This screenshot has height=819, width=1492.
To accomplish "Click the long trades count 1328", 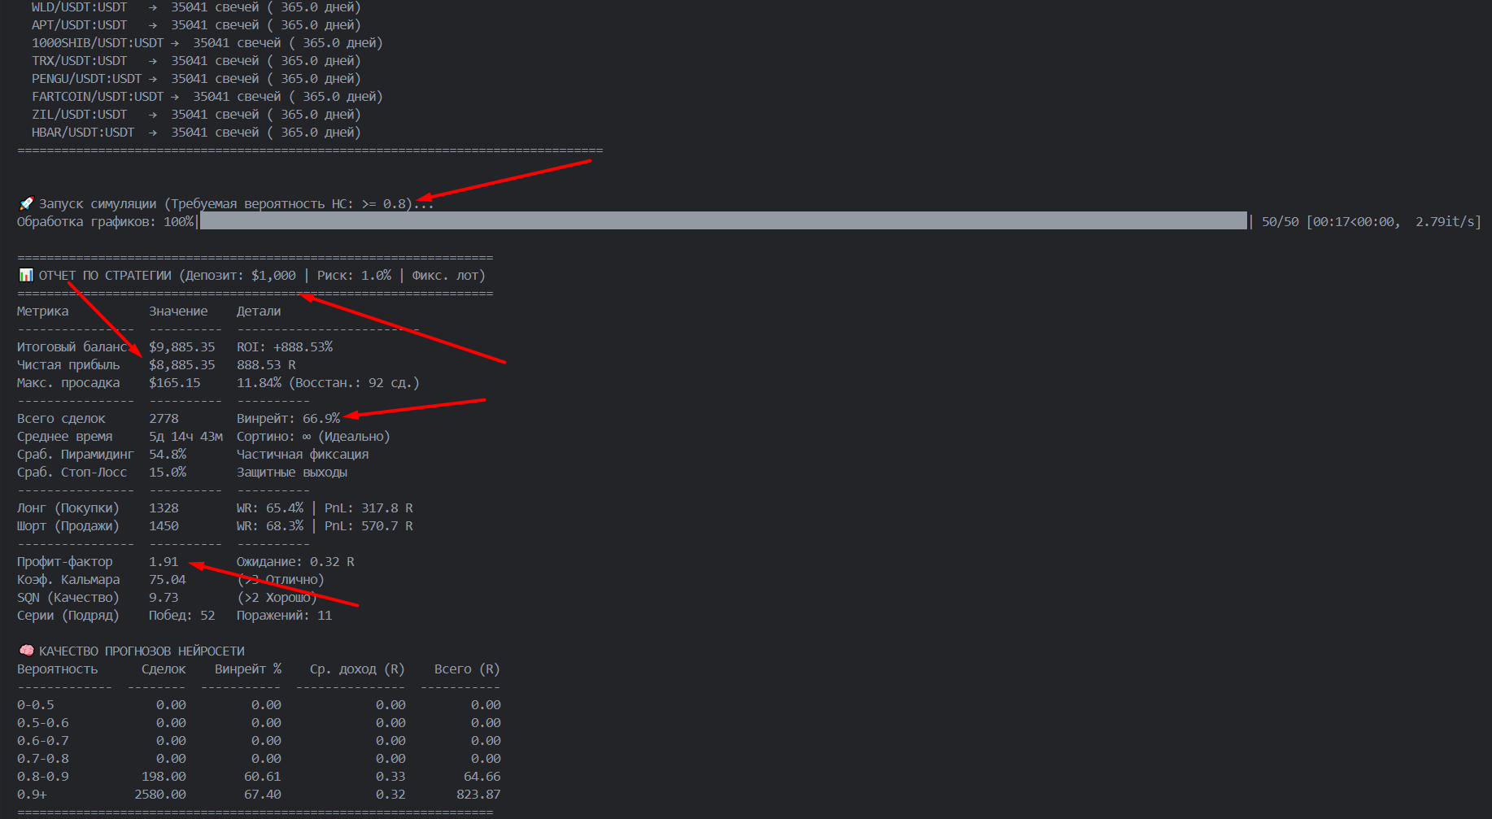I will pyautogui.click(x=164, y=508).
